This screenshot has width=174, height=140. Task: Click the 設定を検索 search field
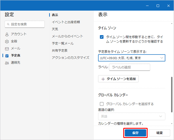(25, 24)
